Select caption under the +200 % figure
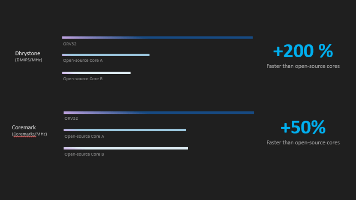This screenshot has height=200, width=356. (303, 66)
